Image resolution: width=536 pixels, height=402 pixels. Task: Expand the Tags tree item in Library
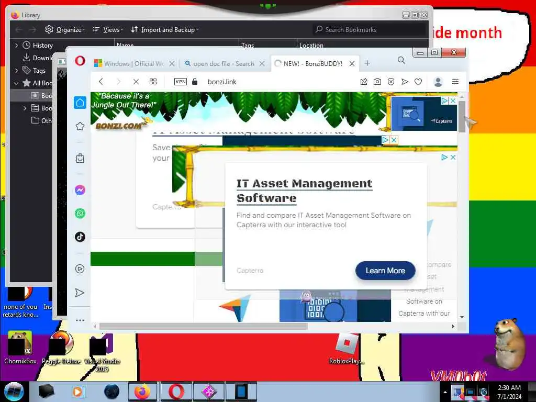[x=16, y=71]
